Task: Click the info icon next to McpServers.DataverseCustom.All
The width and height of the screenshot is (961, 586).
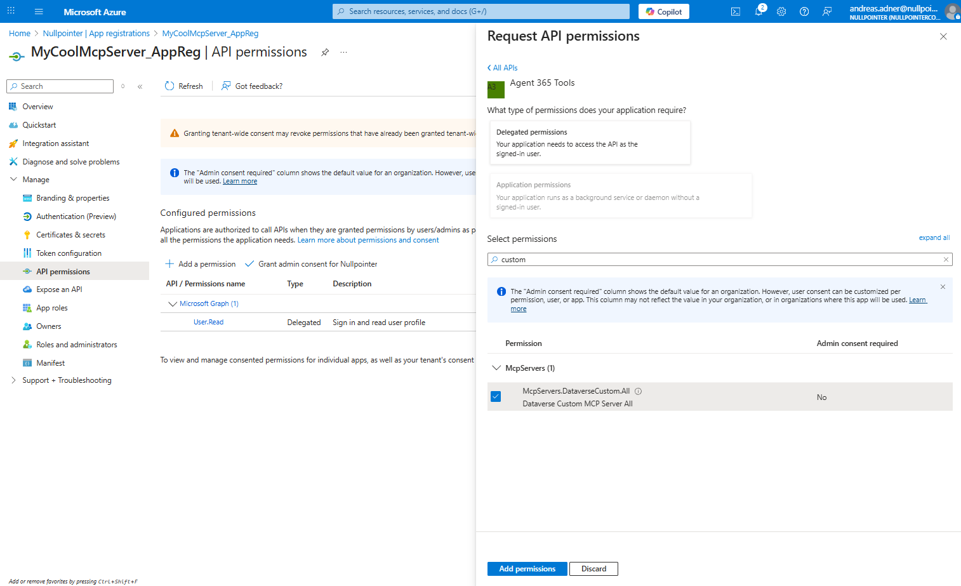Action: click(639, 391)
